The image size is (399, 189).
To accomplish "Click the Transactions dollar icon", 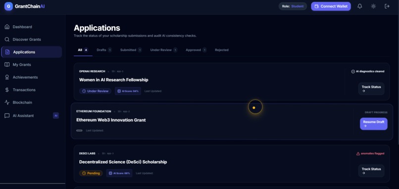I will pos(7,90).
